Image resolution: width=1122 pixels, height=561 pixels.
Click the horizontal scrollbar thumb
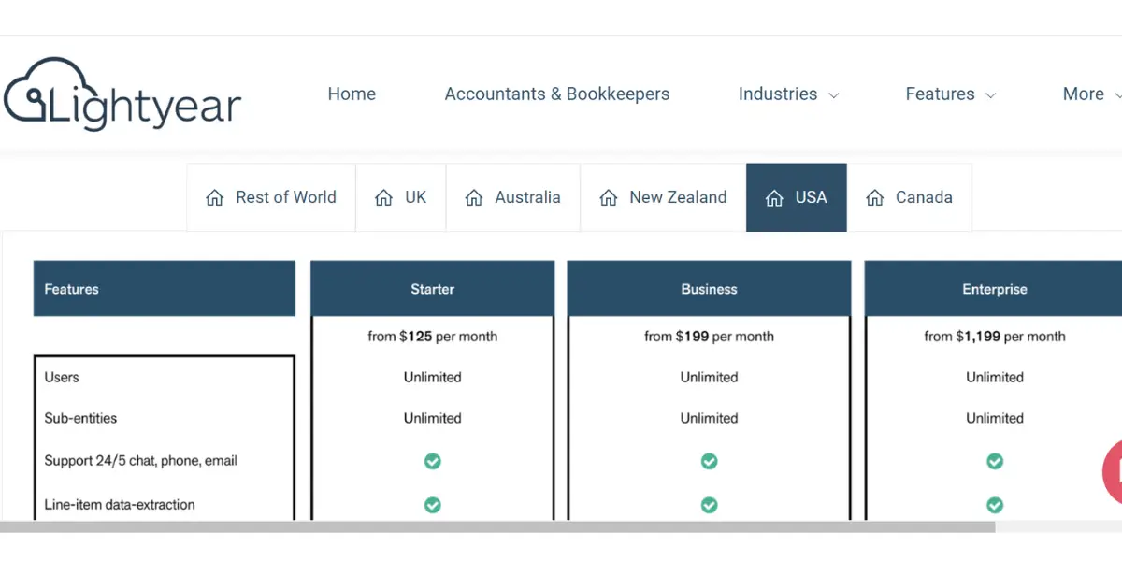pos(497,526)
